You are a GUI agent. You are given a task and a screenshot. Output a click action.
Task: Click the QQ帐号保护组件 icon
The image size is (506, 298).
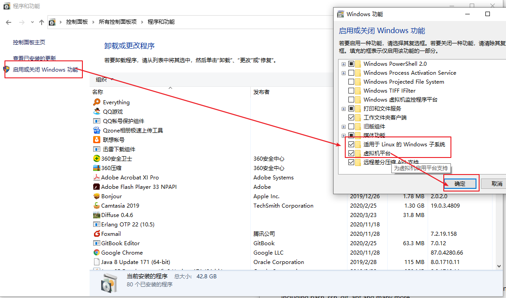(96, 121)
